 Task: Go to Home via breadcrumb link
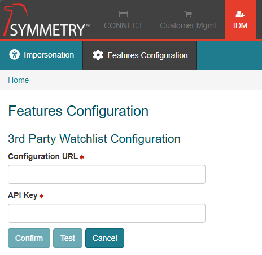click(19, 80)
